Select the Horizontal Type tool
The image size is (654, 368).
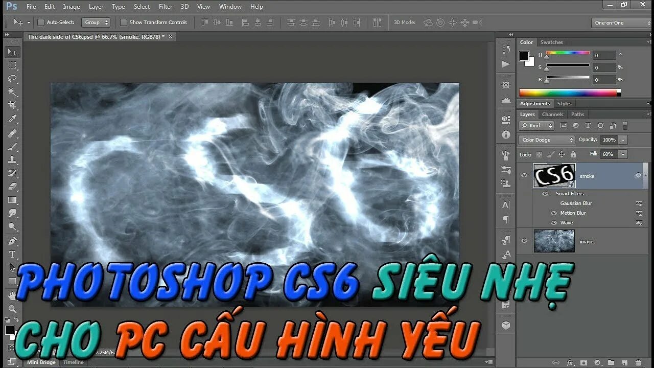12,254
